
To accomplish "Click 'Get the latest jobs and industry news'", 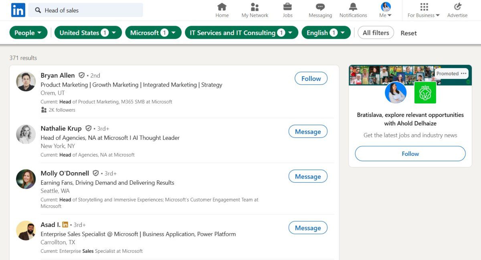I will tap(410, 135).
